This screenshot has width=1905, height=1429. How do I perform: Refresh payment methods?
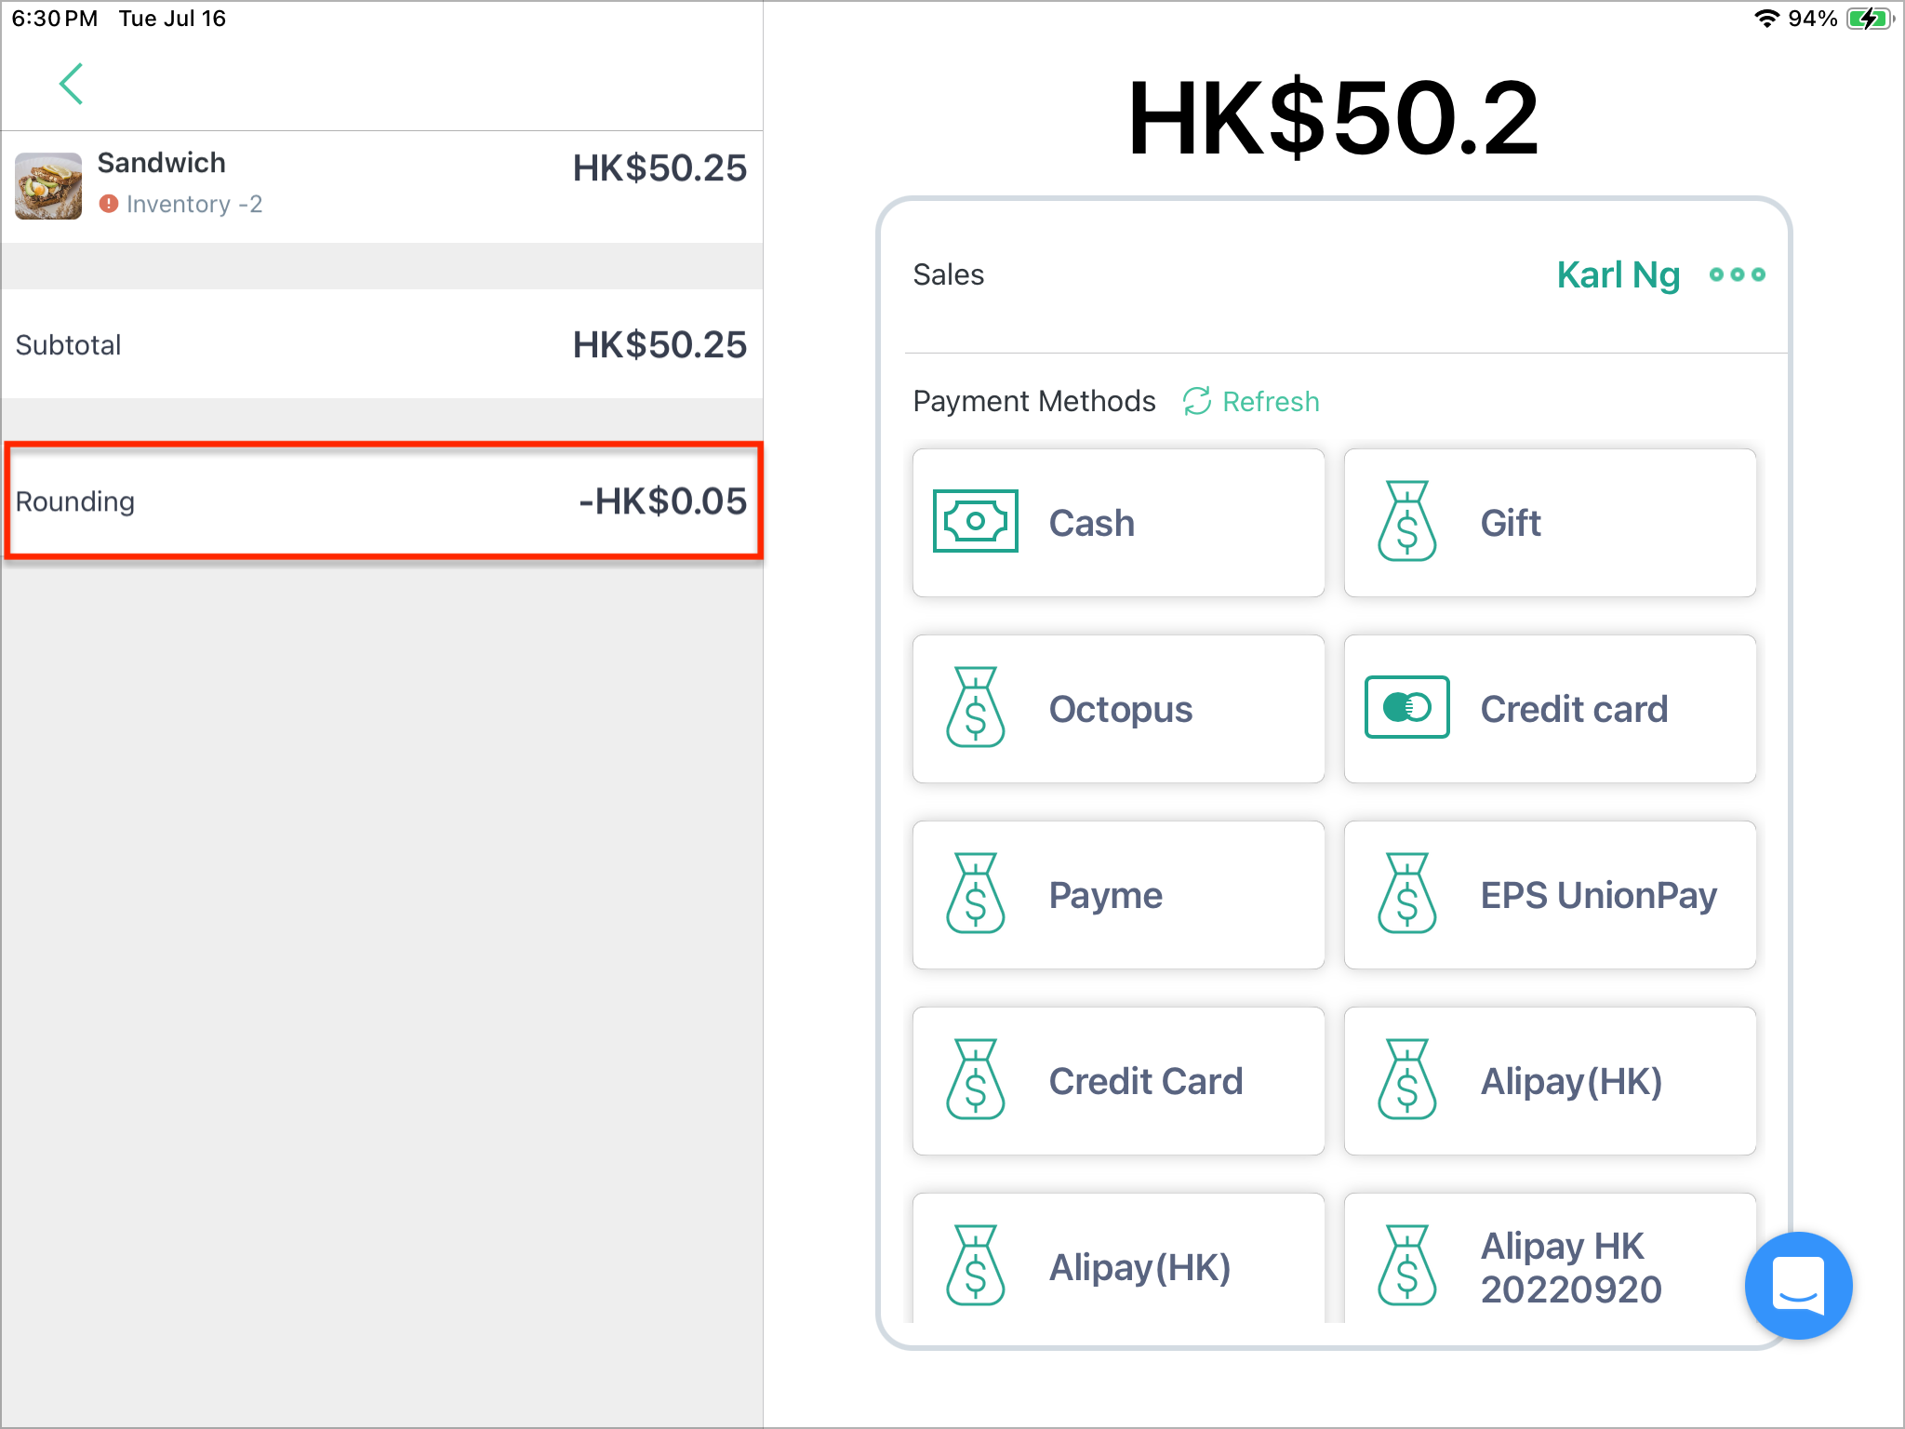(1251, 401)
